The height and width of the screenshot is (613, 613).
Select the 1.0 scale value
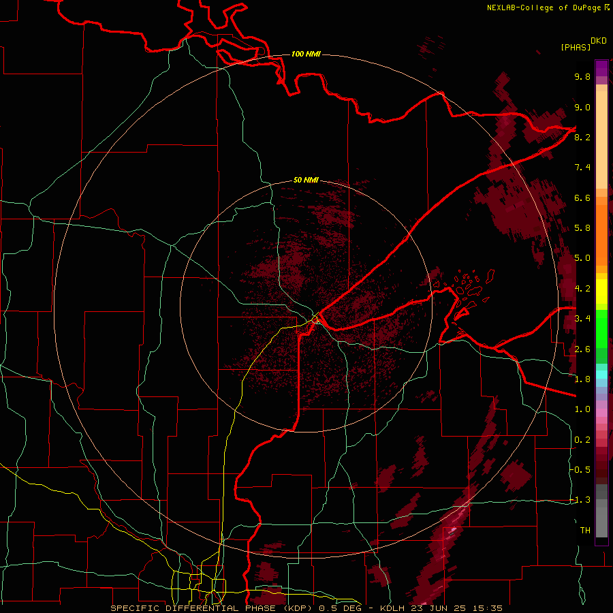[x=582, y=409]
